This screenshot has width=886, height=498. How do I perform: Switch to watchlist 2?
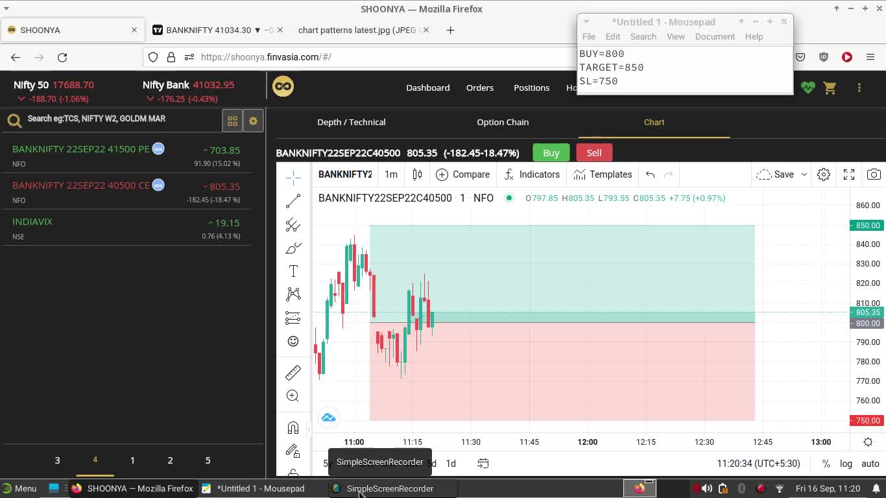pyautogui.click(x=170, y=460)
